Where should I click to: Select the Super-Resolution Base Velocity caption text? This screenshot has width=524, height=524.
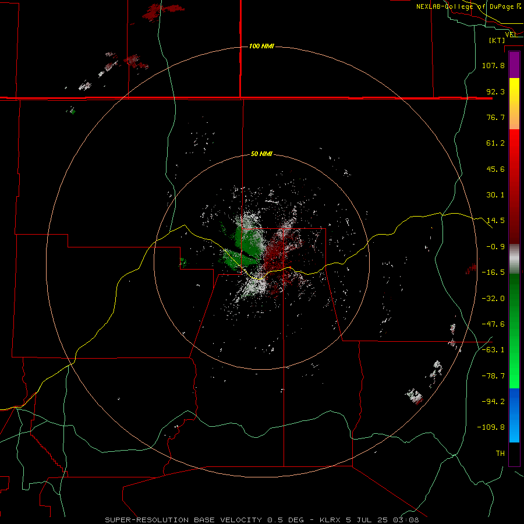tap(261, 520)
